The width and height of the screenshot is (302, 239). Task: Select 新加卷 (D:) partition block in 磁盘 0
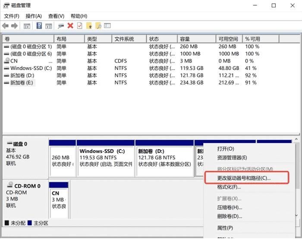(164, 158)
